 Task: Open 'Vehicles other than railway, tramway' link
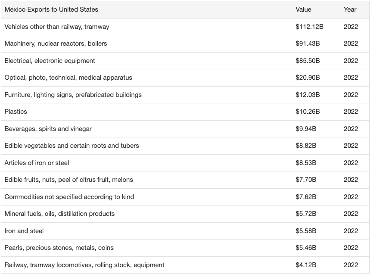57,27
